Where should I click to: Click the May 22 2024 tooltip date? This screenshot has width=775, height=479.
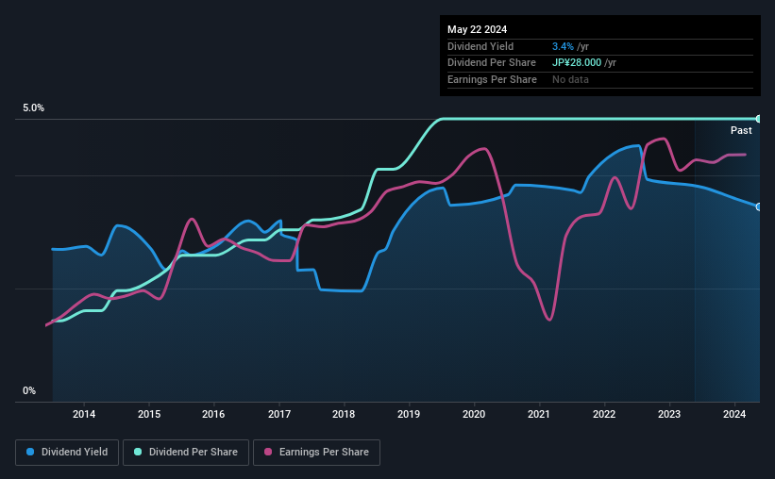tap(477, 29)
